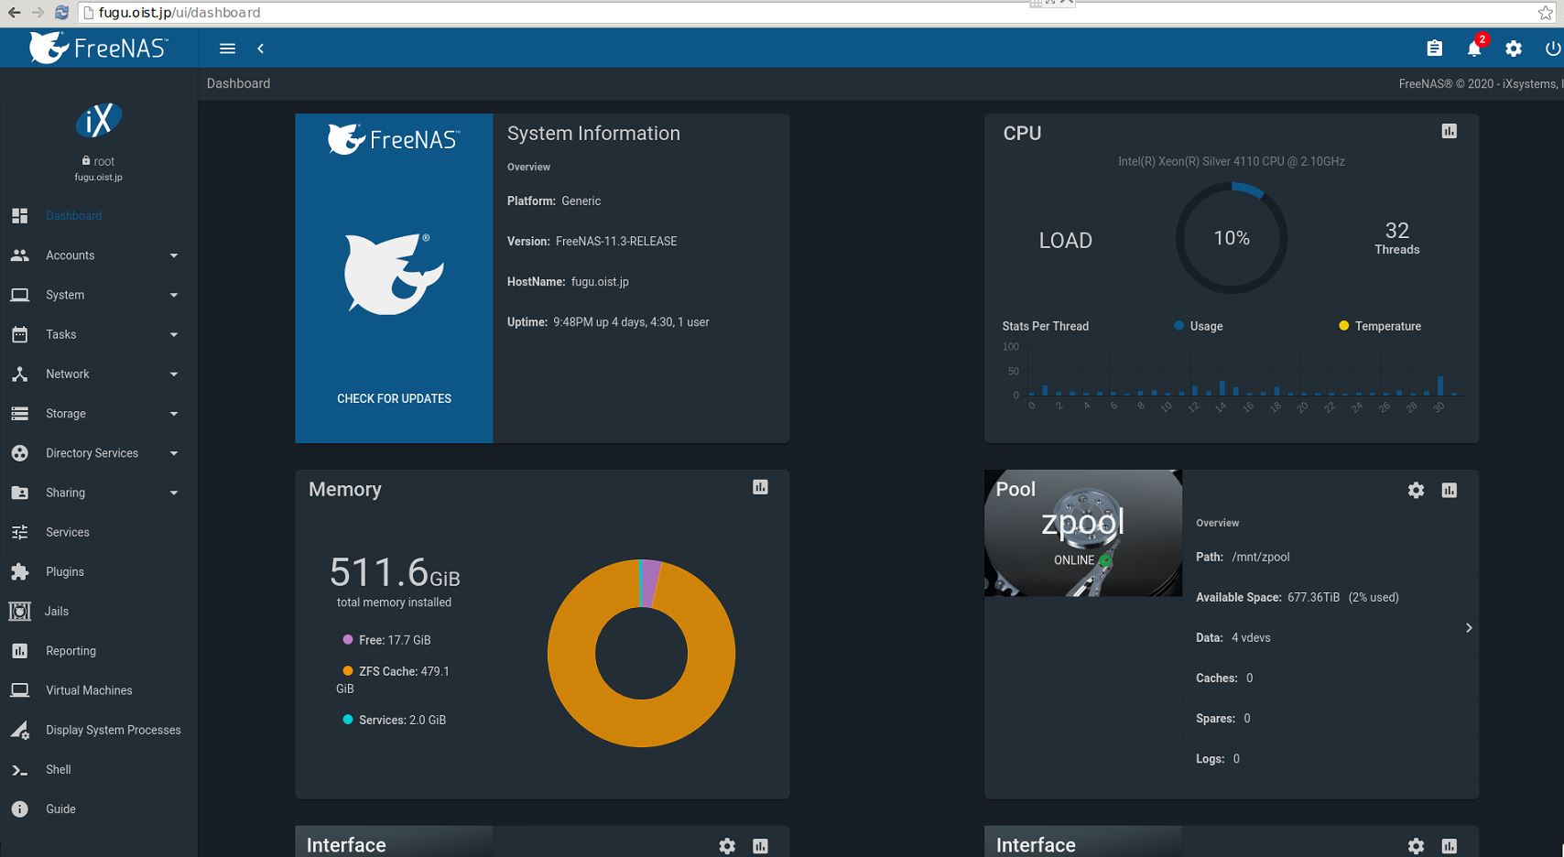Open Pool settings gear icon

pos(1416,490)
